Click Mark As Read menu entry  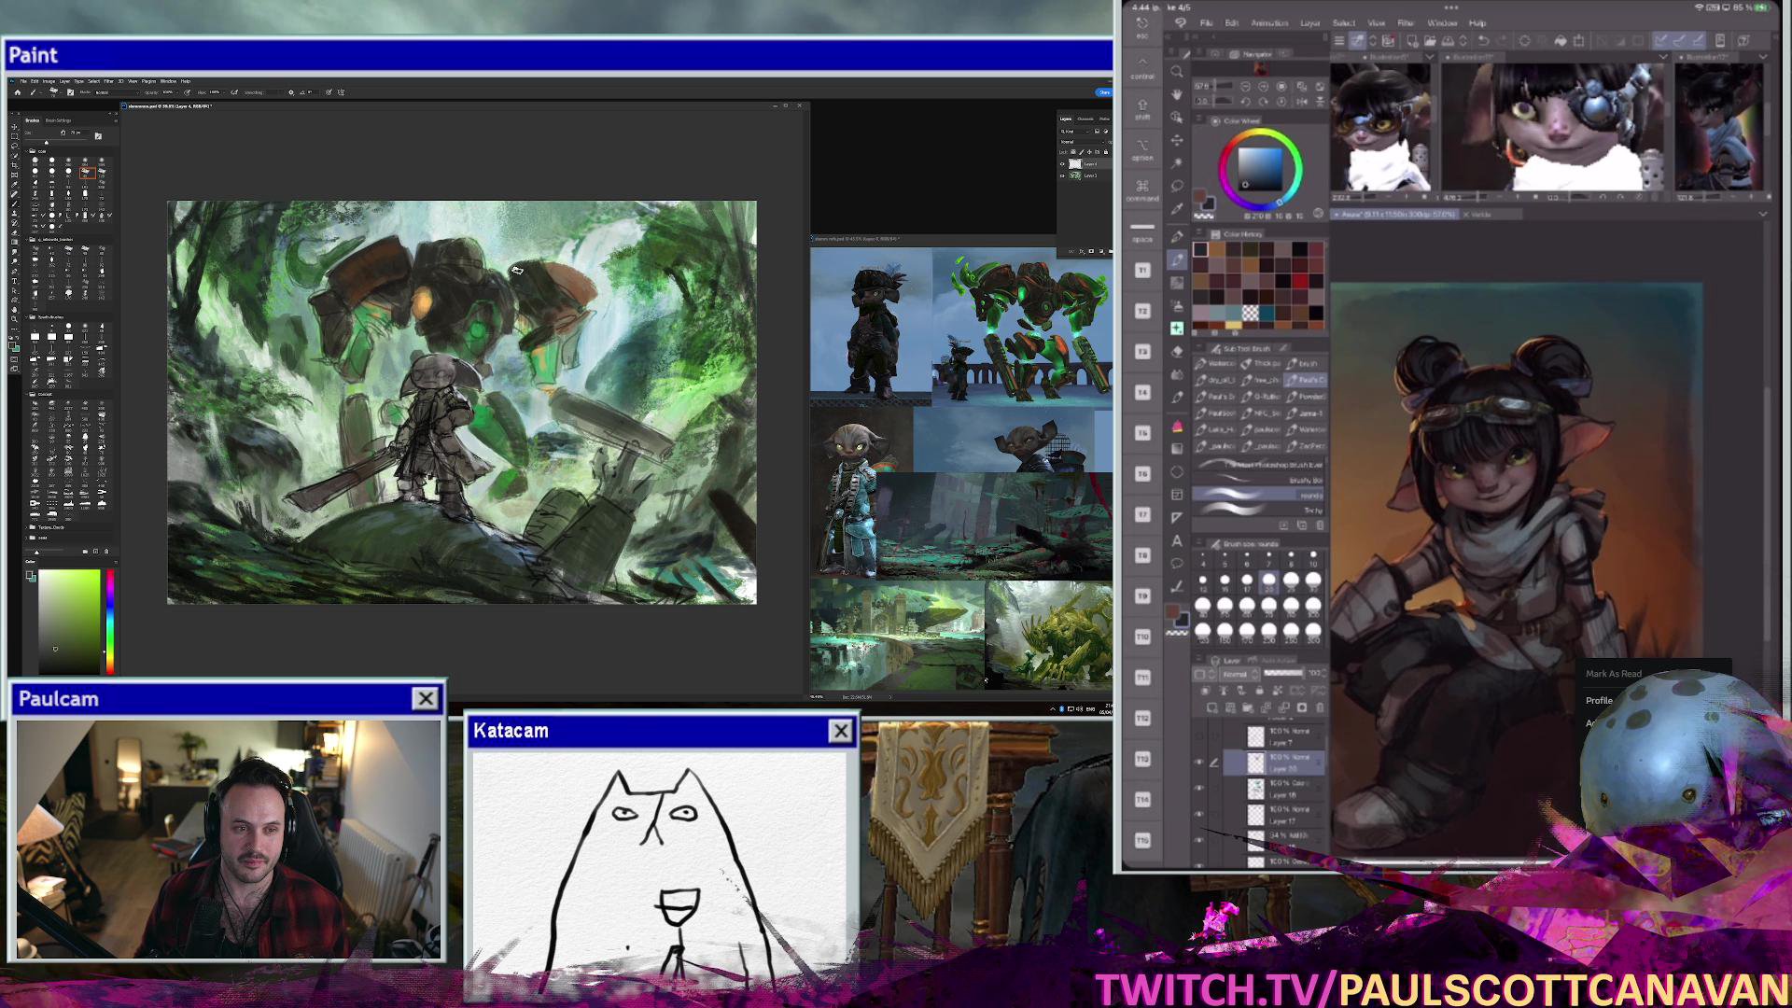point(1613,674)
